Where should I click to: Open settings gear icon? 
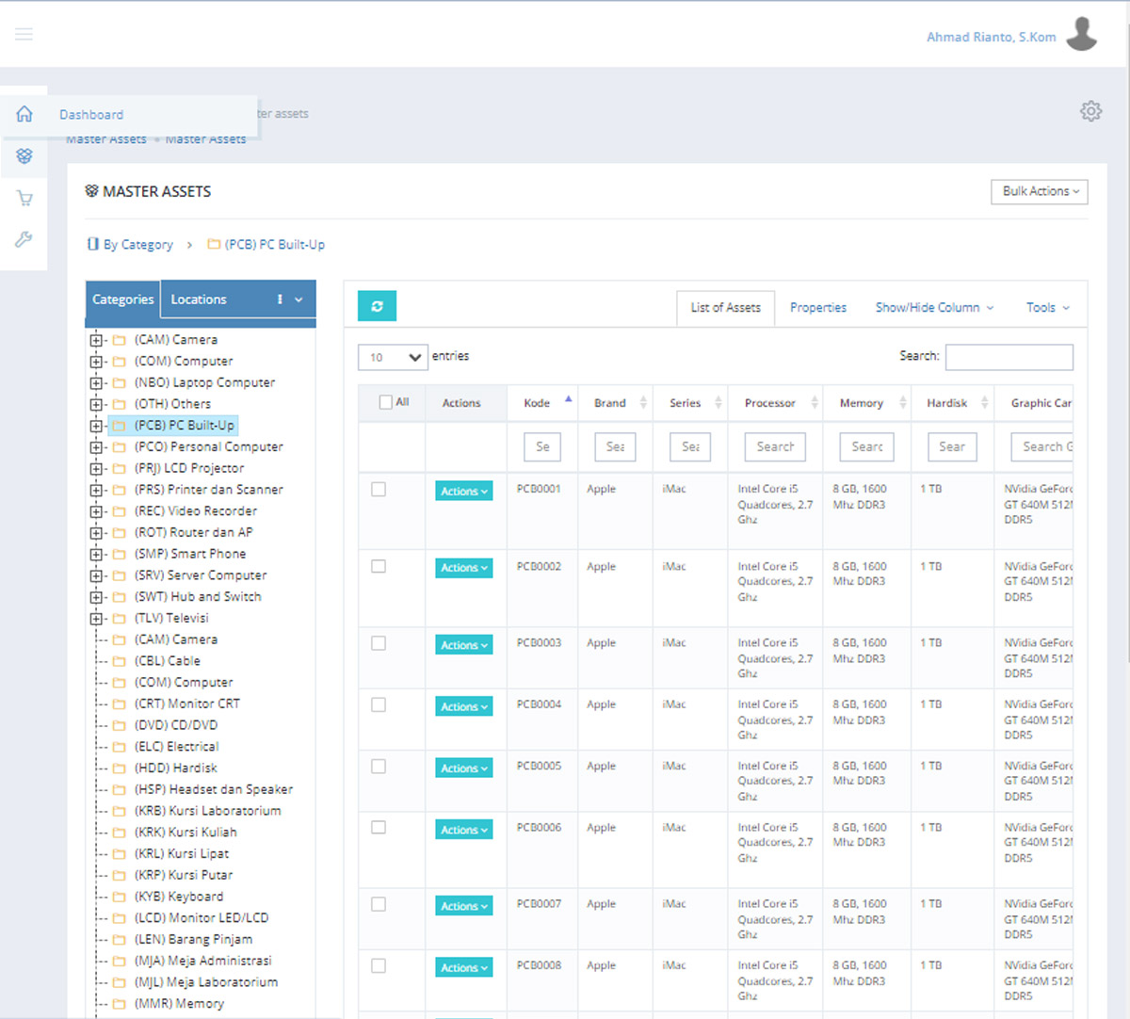(x=1090, y=111)
